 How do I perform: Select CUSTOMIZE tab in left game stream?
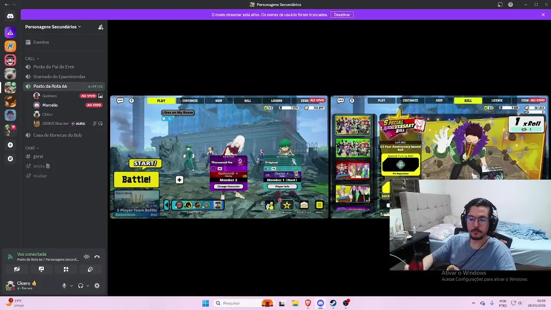[x=190, y=101]
